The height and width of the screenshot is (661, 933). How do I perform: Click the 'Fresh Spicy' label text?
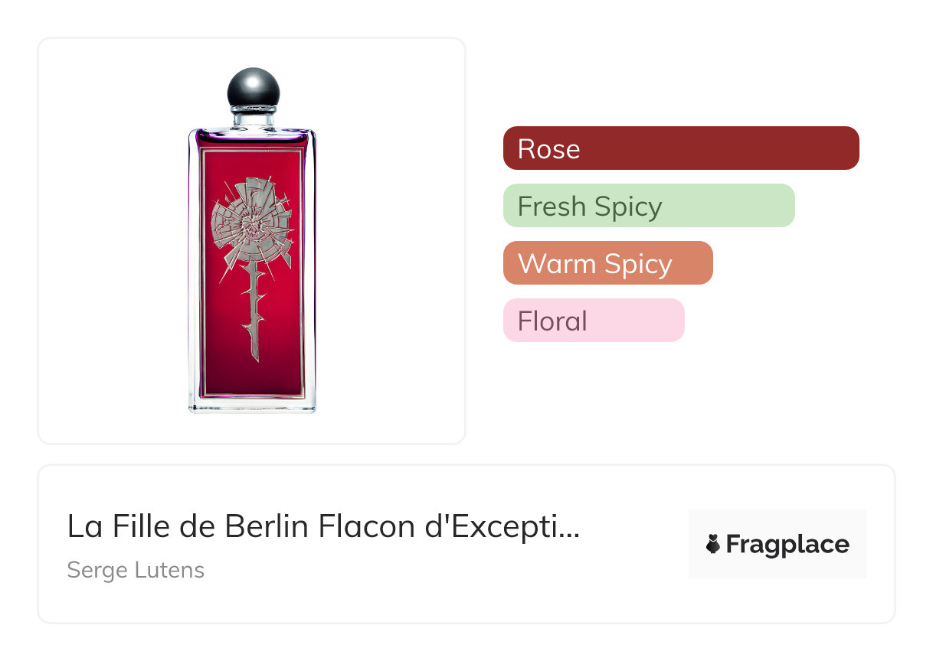click(590, 207)
